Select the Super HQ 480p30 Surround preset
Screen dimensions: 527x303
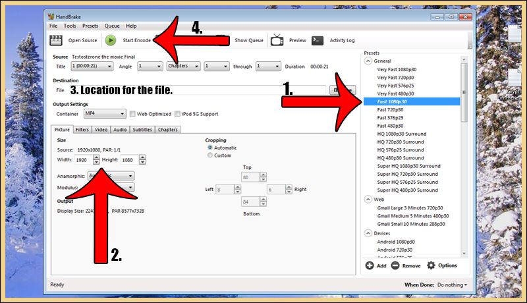(x=407, y=190)
